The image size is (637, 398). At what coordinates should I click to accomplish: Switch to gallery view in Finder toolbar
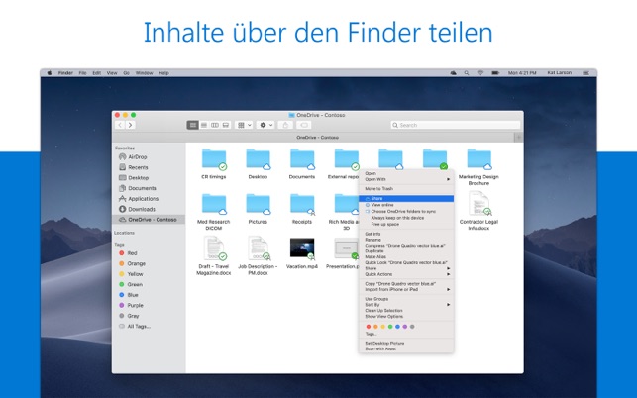point(226,125)
